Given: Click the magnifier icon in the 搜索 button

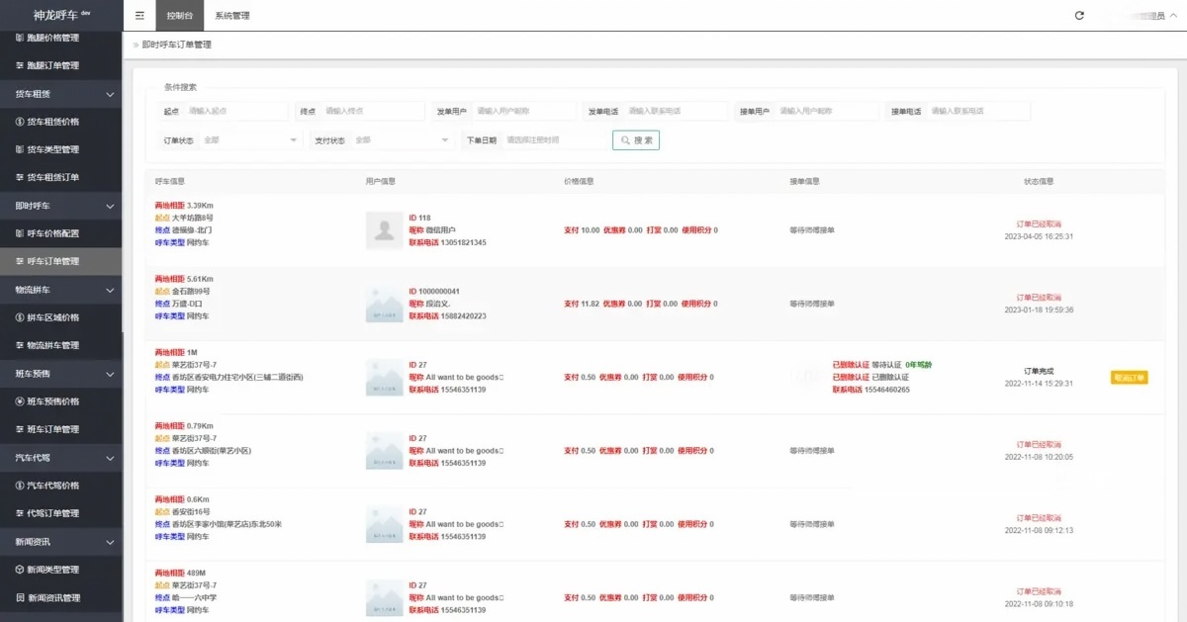Looking at the screenshot, I should [x=625, y=140].
